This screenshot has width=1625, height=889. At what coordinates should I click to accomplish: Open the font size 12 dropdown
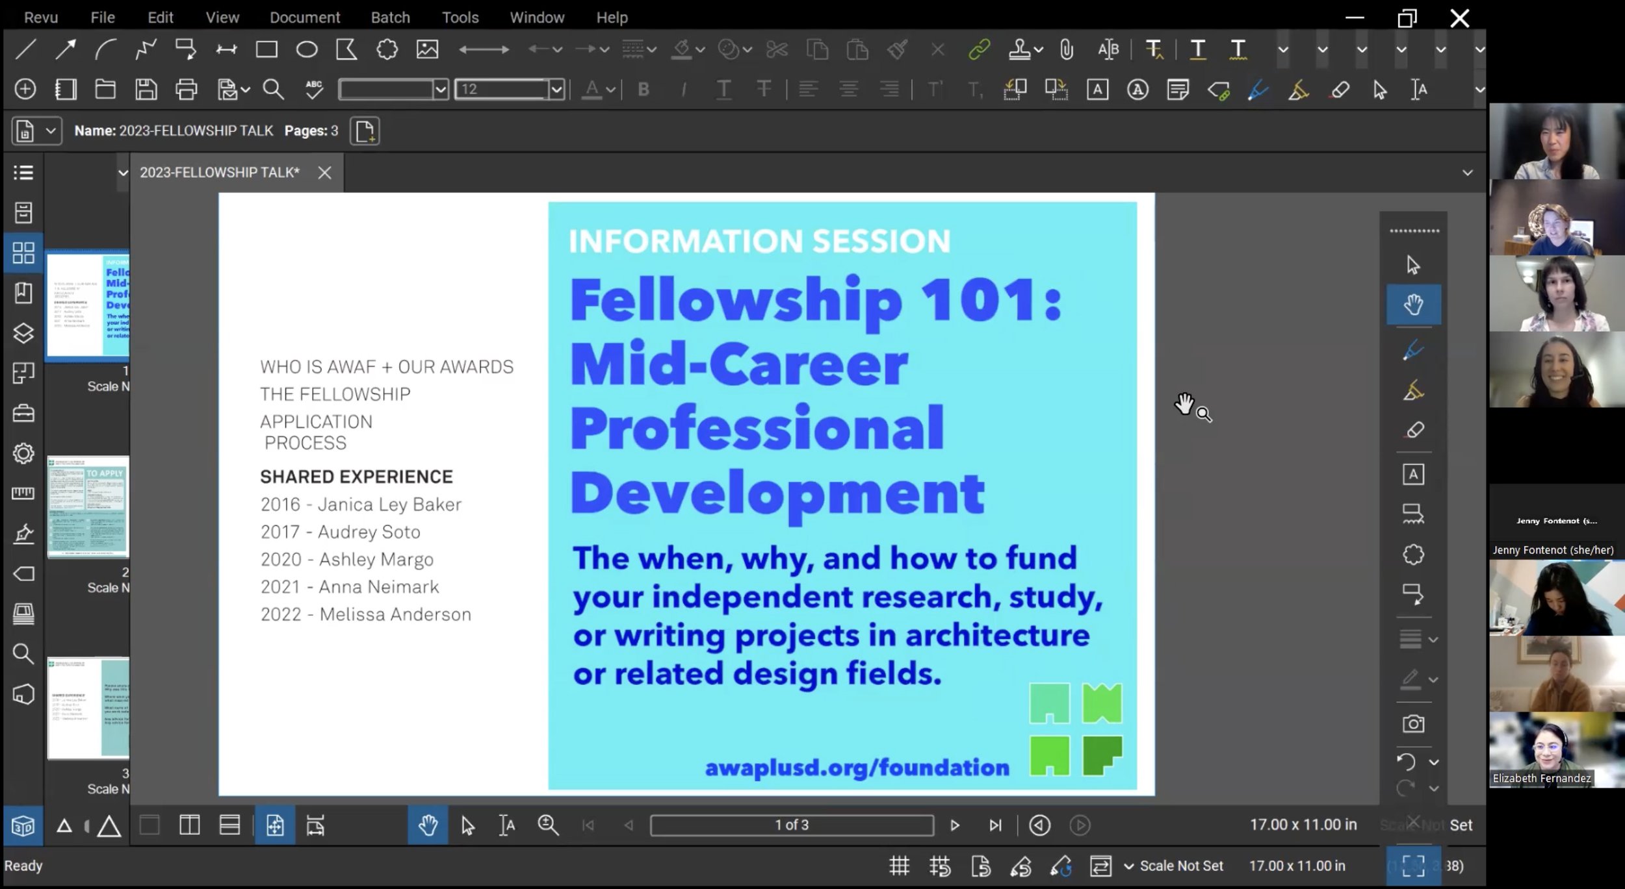point(556,89)
